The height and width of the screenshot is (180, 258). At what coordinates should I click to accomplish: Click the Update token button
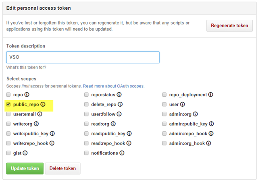coord(25,168)
